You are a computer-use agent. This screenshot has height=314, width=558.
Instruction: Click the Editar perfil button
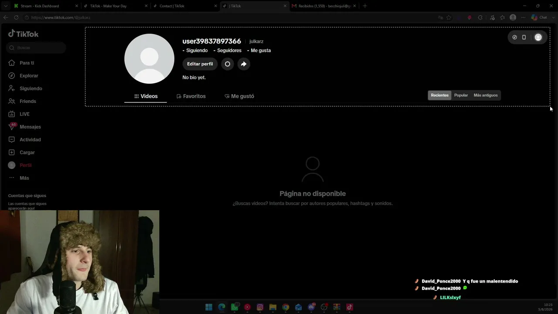[200, 64]
